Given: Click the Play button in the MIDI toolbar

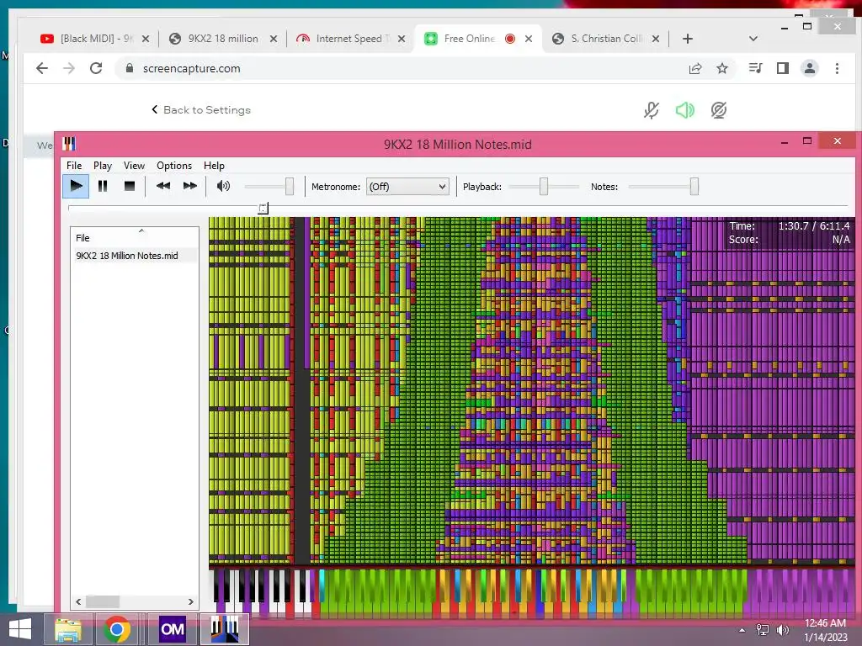Looking at the screenshot, I should pos(76,186).
